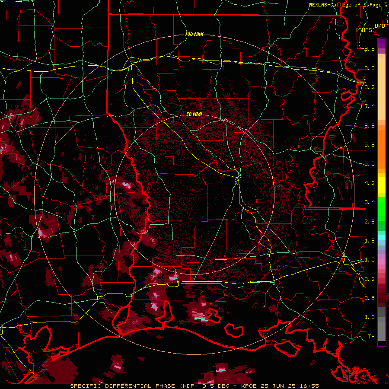
Task: Click the [PHAS] units label
Action: coord(366,30)
